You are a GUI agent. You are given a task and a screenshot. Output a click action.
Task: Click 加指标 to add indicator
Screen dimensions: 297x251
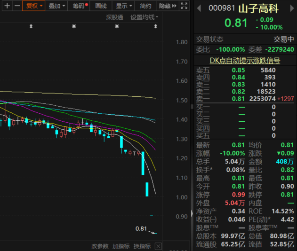pyautogui.click(x=121, y=246)
